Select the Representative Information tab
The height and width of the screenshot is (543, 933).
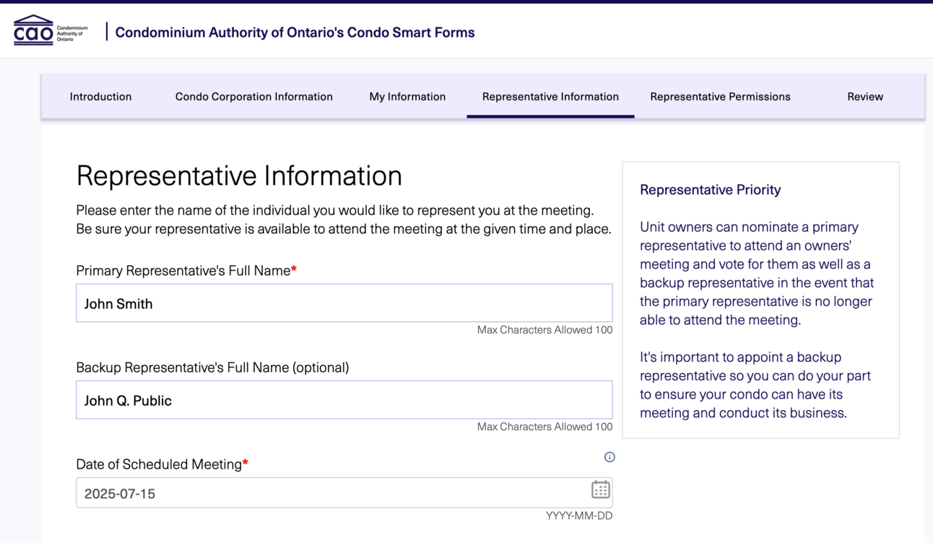[550, 96]
